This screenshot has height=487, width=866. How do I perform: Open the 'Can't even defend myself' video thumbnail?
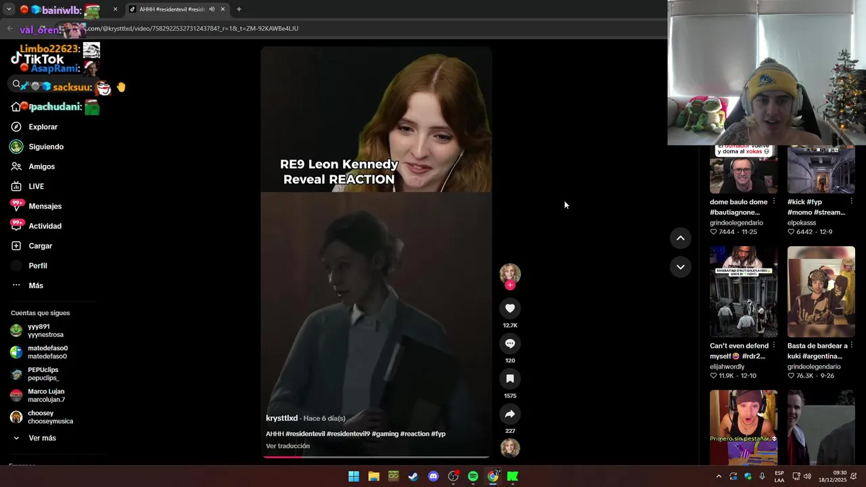[744, 292]
